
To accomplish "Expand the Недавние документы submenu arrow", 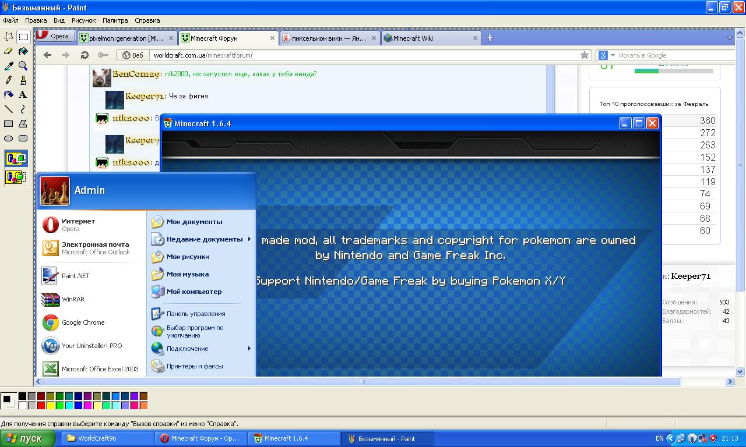I will tap(249, 239).
